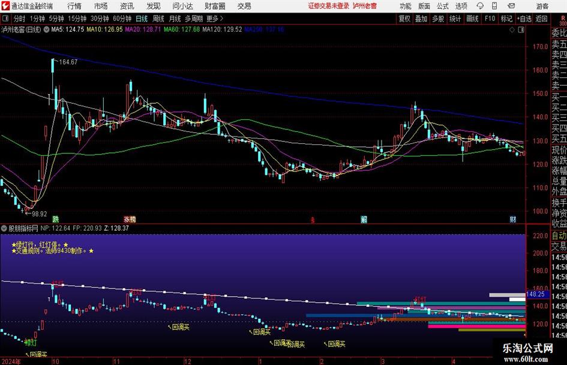Toggle the side panel icon at the chart's top right
Image resolution: width=567 pixels, height=365 pixels.
tap(521, 30)
